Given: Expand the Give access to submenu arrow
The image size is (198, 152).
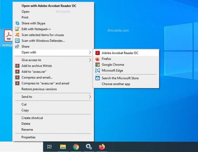Looking at the screenshot, I should coord(90,60).
